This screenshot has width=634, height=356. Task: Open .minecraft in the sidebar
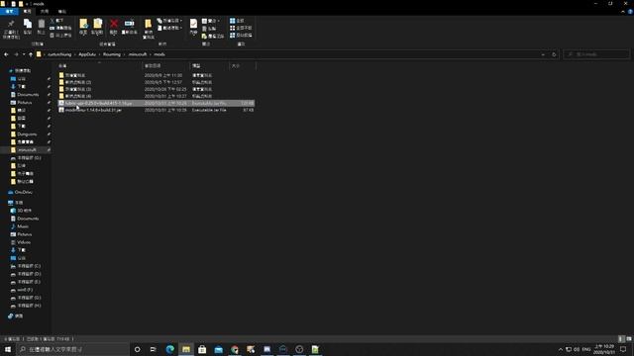27,149
